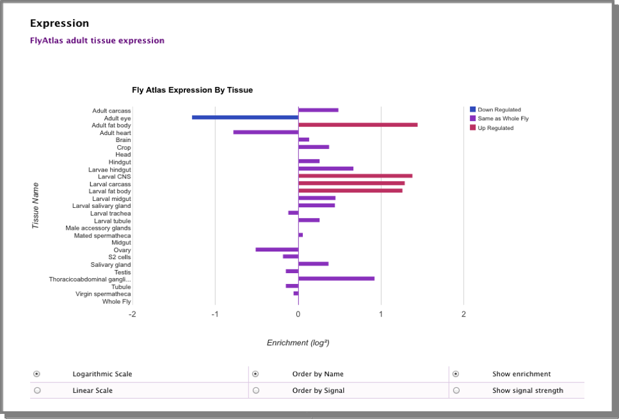This screenshot has width=619, height=419.
Task: Click the Head tissue label
Action: point(123,154)
